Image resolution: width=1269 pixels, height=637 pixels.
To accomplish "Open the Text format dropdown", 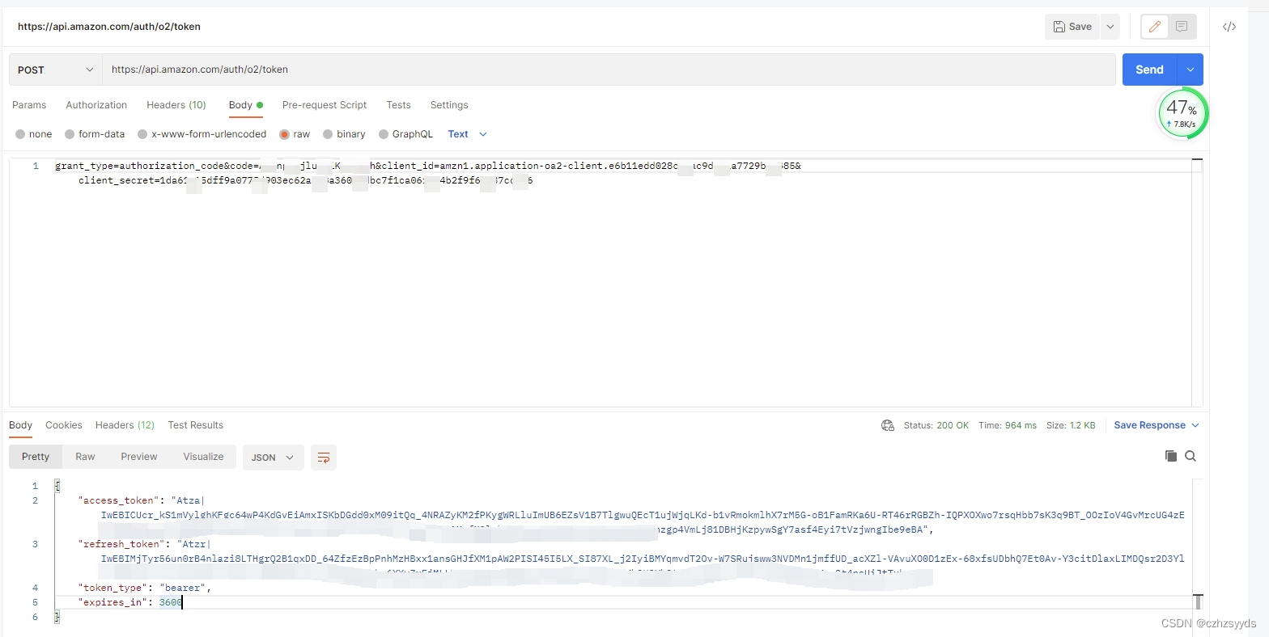I will click(467, 134).
